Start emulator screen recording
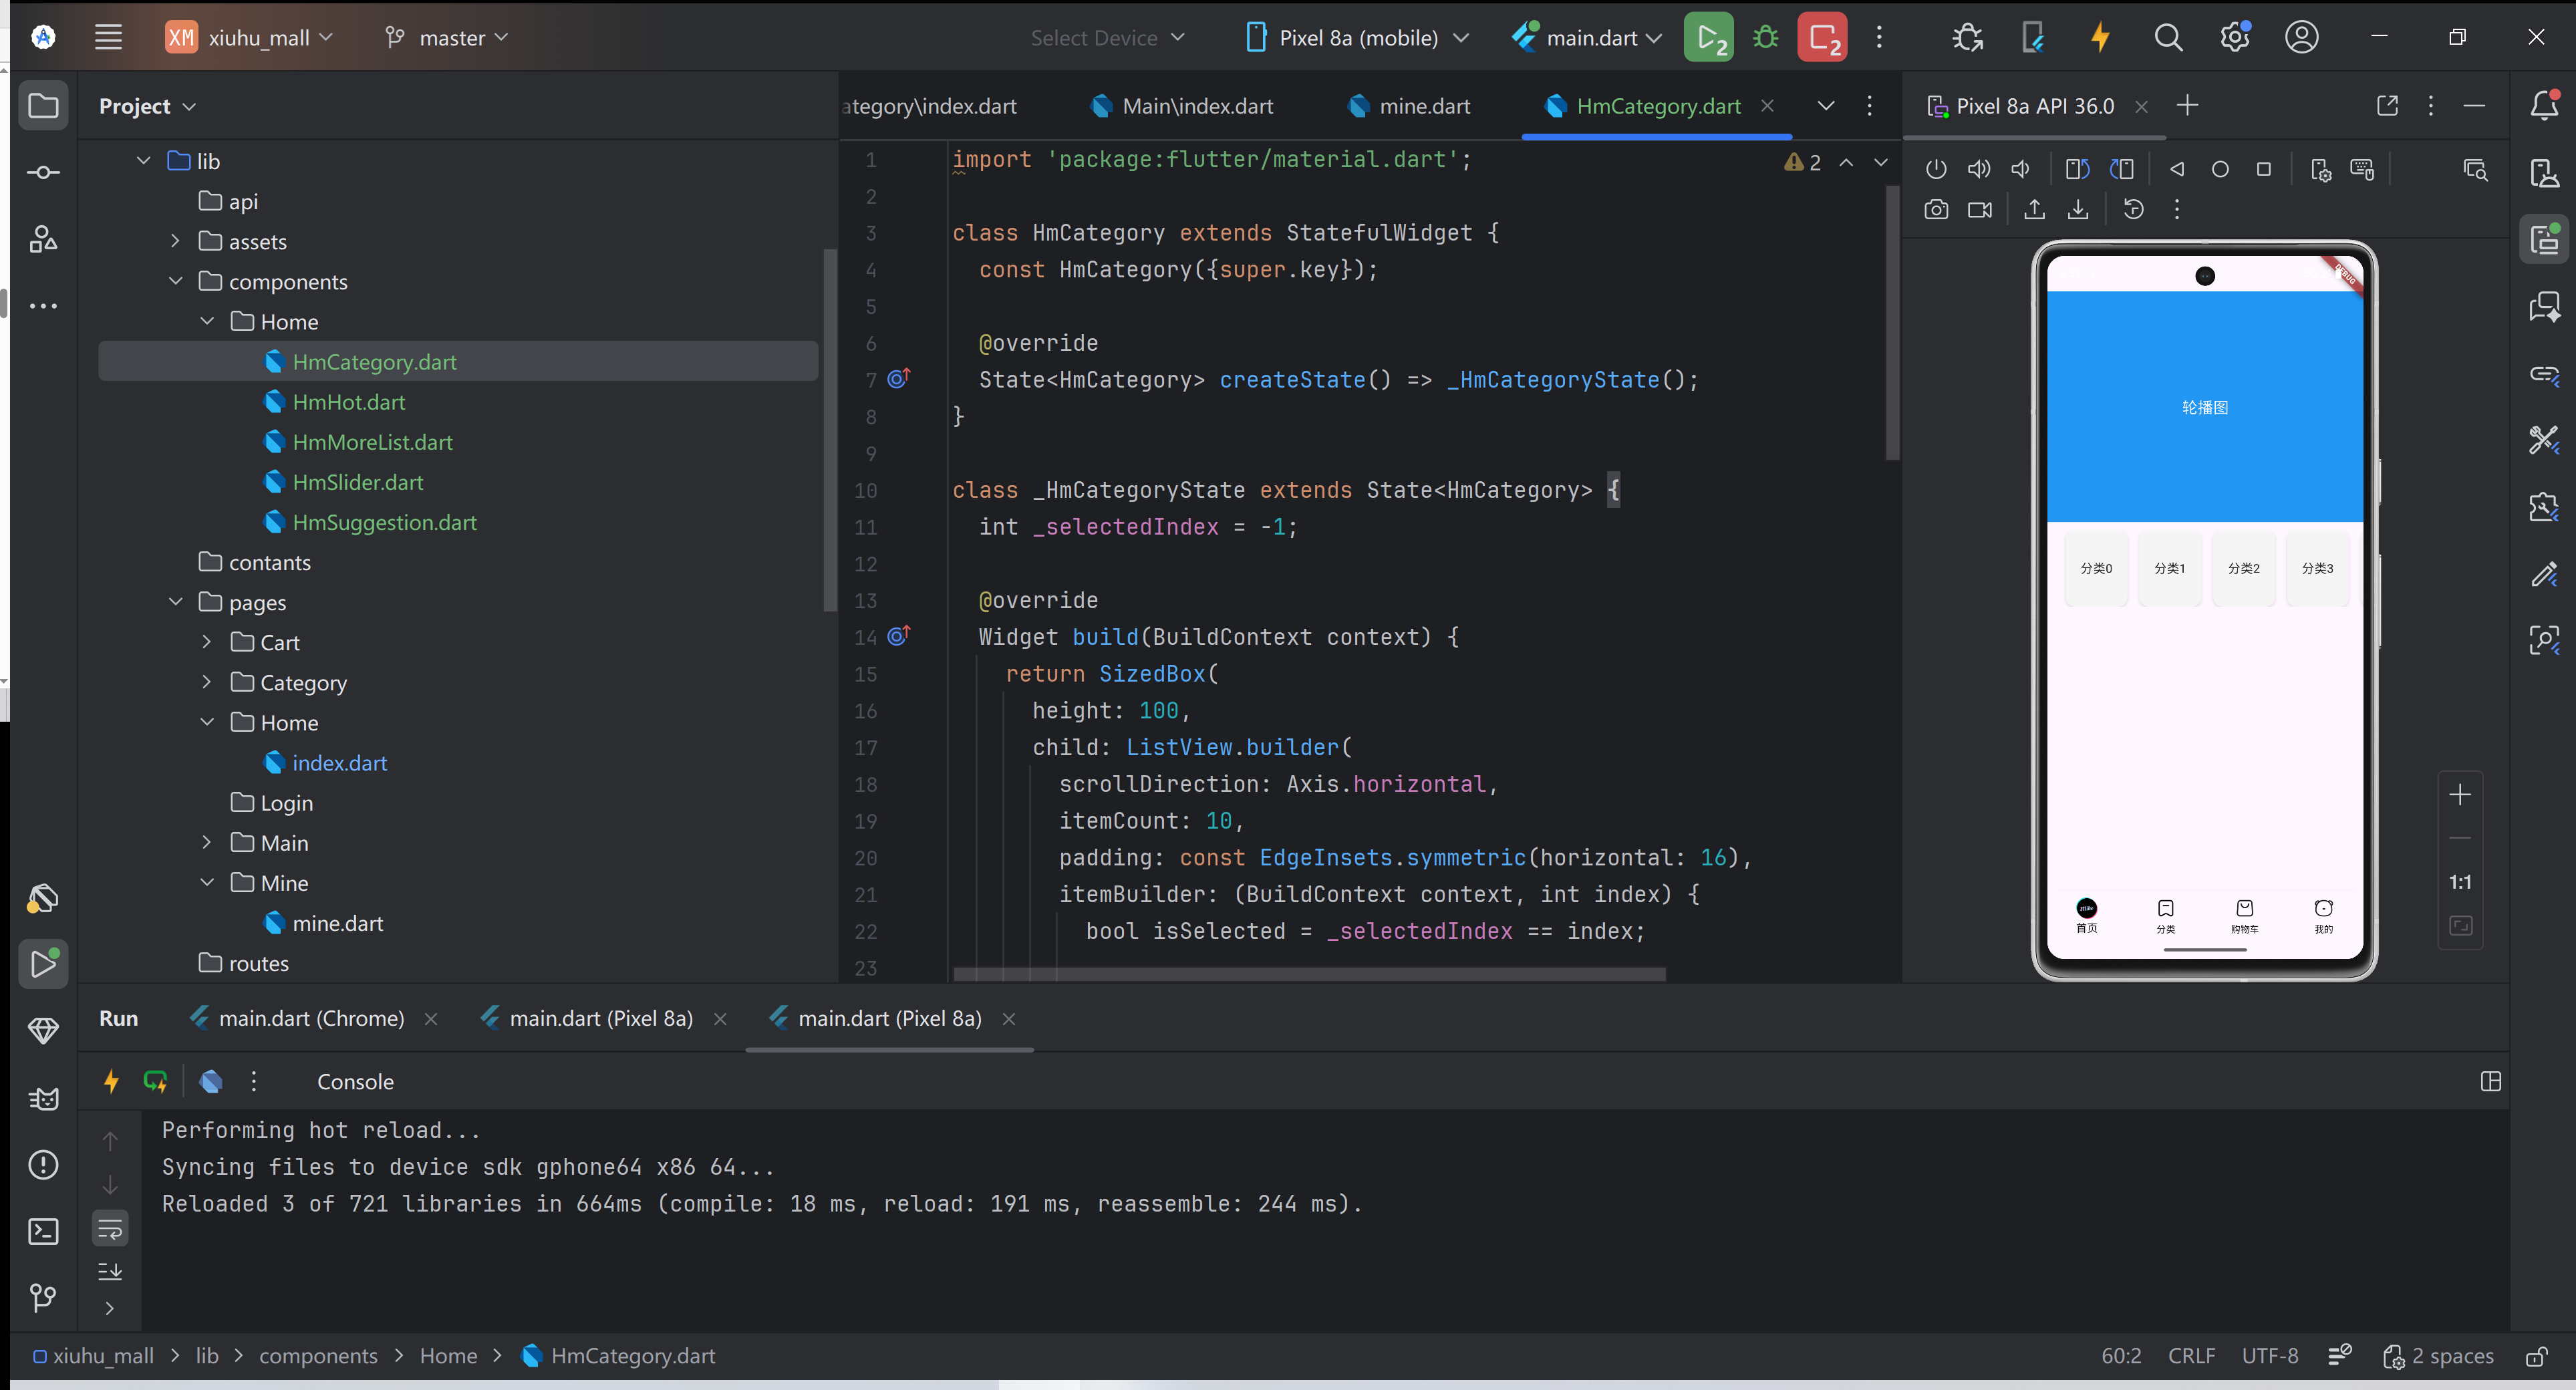2576x1390 pixels. coord(1980,210)
